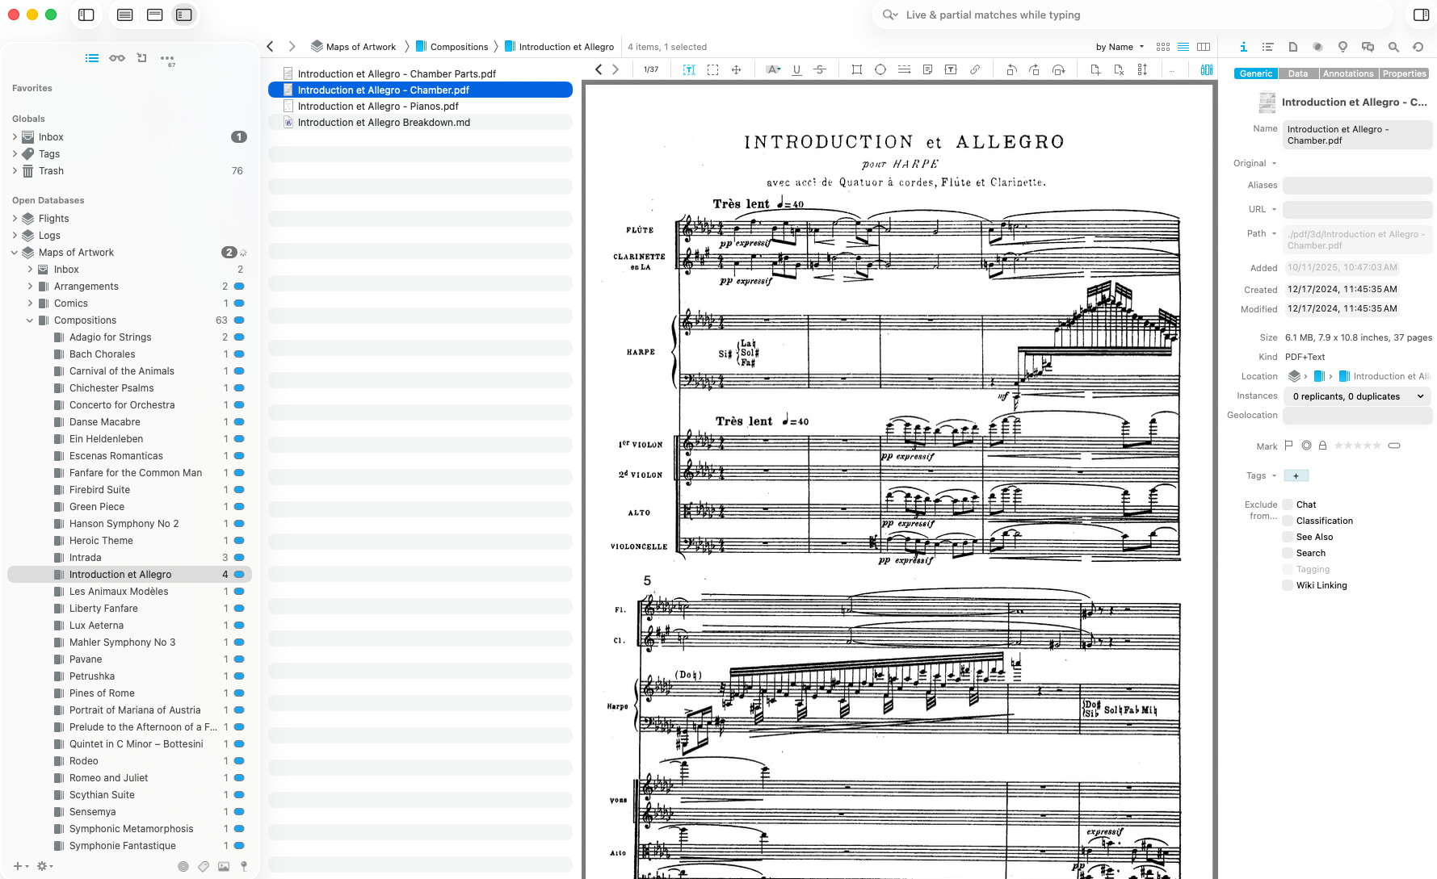
Task: Switch to the Annotations inspector tab
Action: (x=1347, y=73)
